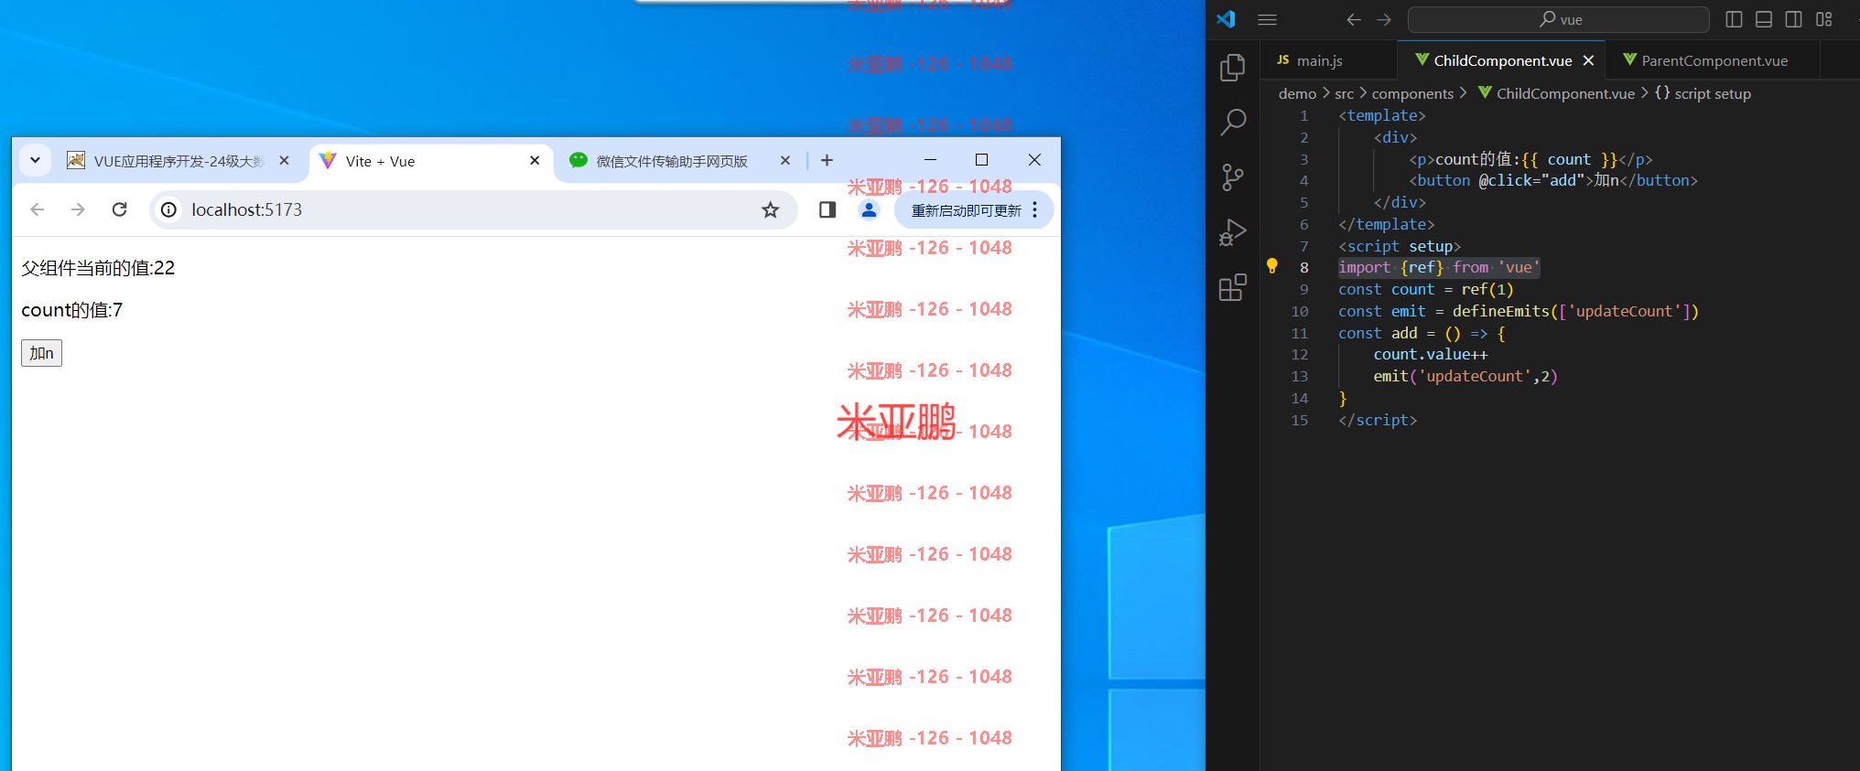Click count的值:7 text on page
Viewport: 1860px width, 771px height.
[71, 310]
